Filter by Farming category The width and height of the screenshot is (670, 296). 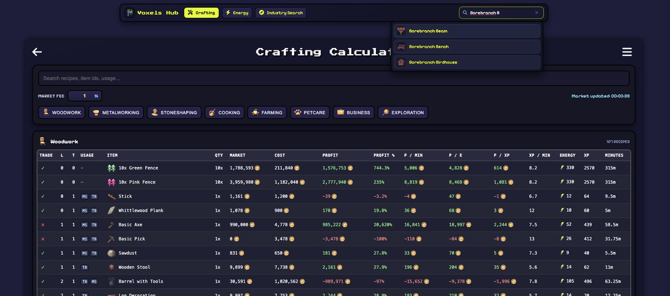[267, 112]
